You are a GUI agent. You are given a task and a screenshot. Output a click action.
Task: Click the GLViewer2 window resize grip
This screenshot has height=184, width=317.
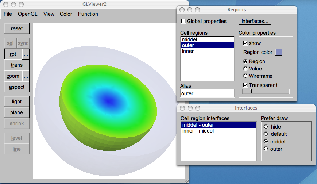click(187, 181)
